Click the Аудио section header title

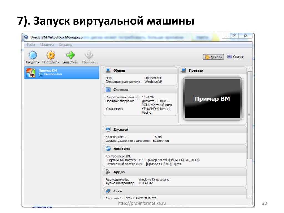pos(119,172)
